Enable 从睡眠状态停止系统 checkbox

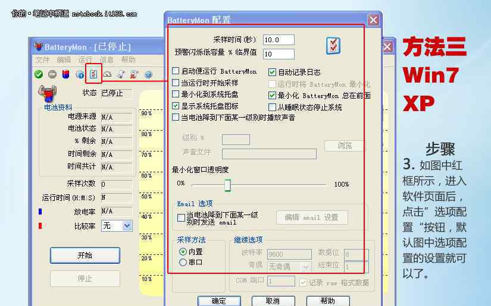272,107
